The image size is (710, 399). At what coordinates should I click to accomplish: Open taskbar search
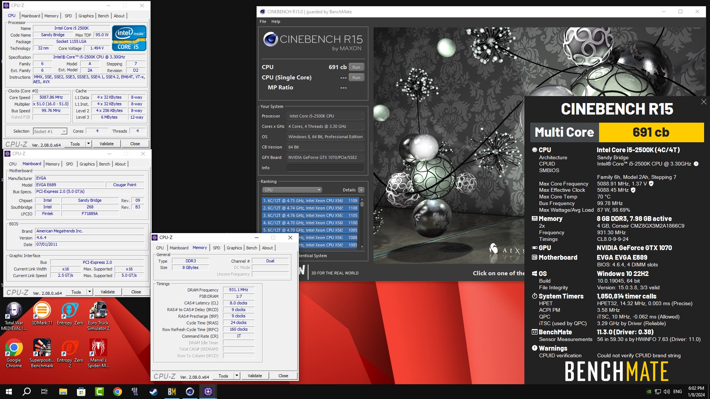(27, 392)
